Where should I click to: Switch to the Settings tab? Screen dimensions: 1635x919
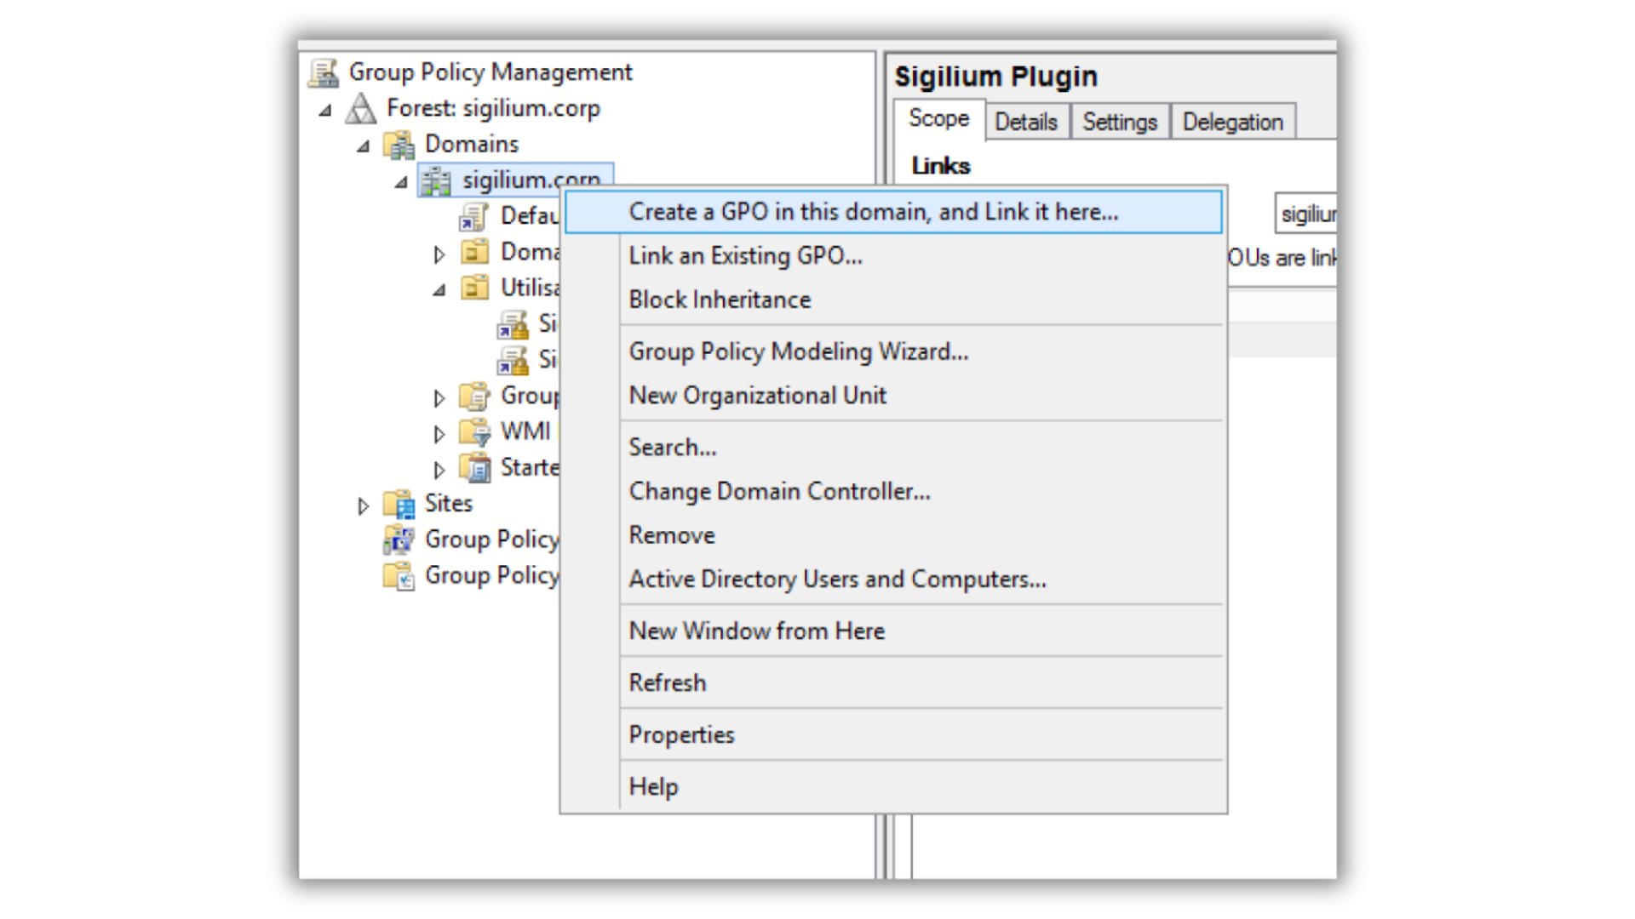(1119, 123)
